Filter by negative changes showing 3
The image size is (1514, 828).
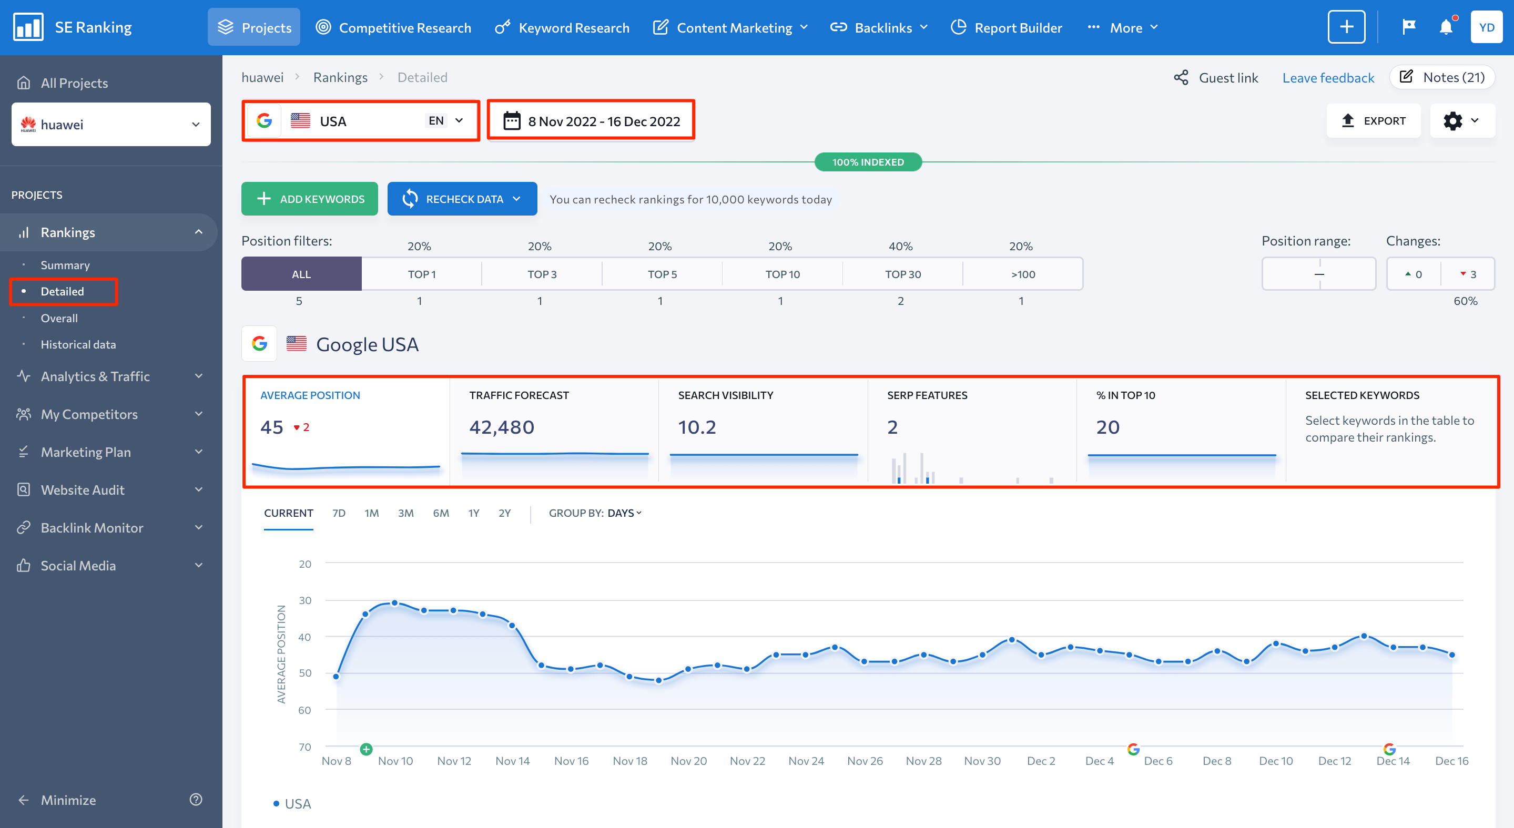coord(1468,274)
